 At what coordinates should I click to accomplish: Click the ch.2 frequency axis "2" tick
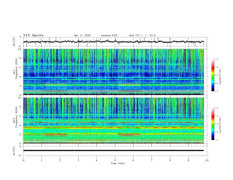pyautogui.click(x=21, y=134)
